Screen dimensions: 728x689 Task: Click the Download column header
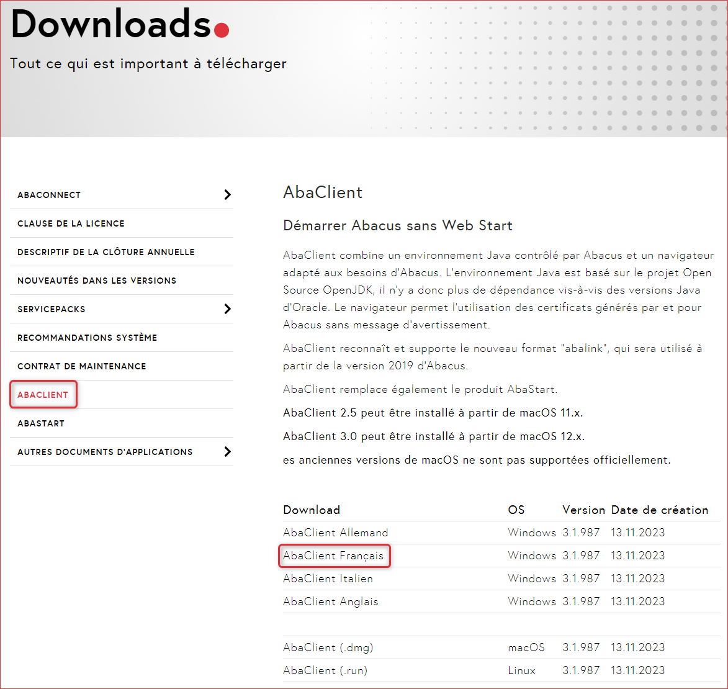[x=311, y=510]
